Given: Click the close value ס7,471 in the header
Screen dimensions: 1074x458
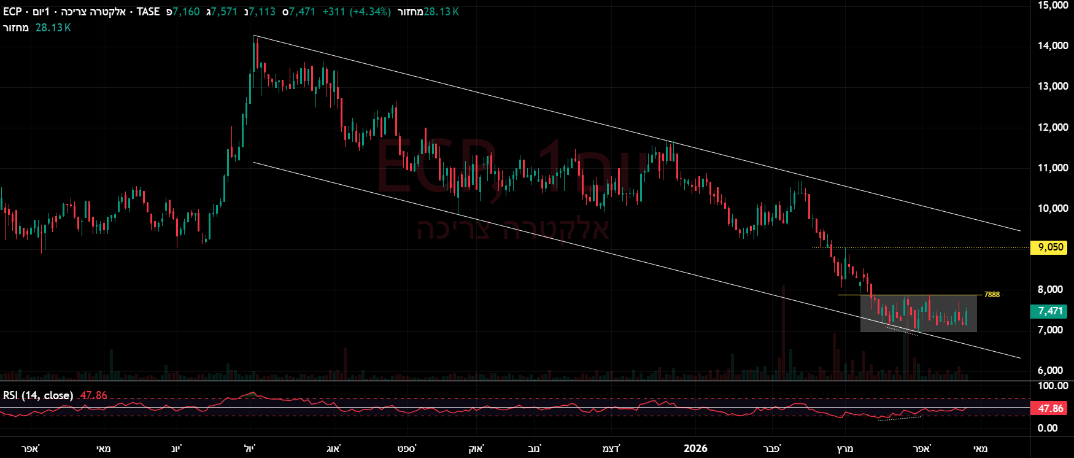Looking at the screenshot, I should [x=298, y=12].
